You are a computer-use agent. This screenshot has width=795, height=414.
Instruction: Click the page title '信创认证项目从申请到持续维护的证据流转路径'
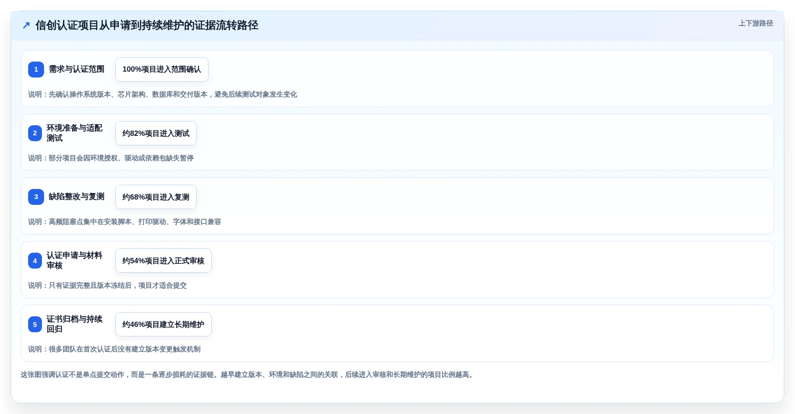point(147,25)
